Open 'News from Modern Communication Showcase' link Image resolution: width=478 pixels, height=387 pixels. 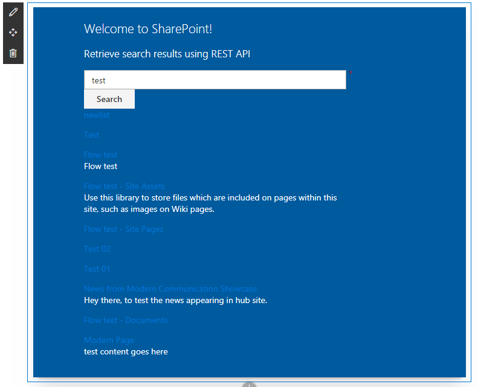coord(170,289)
